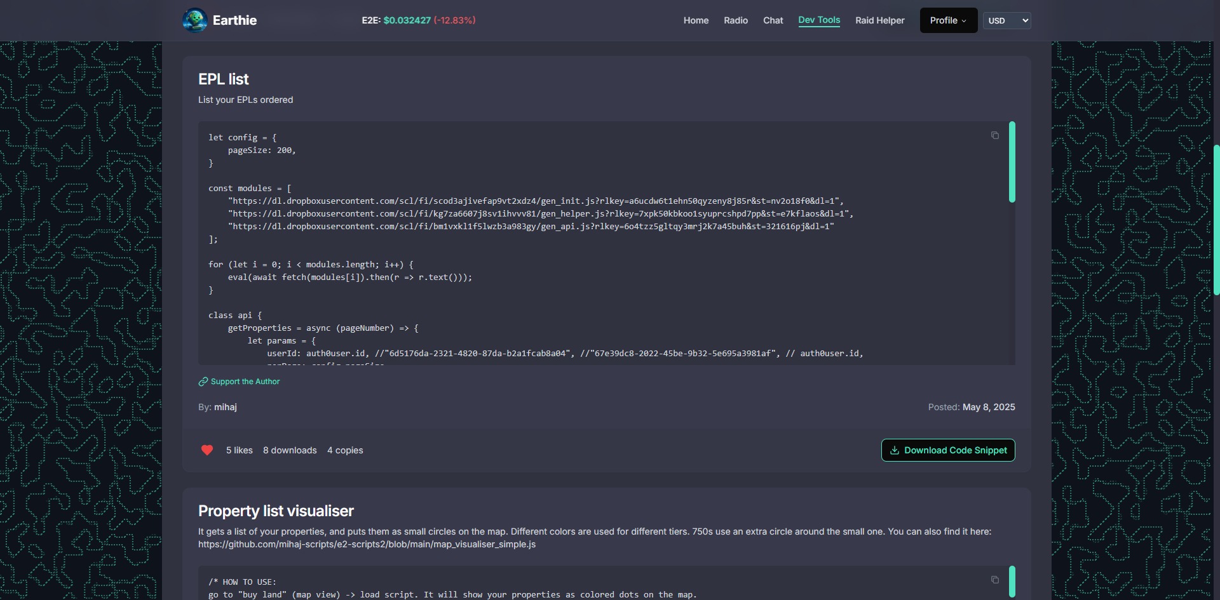Copy the EPL list code snippet

coord(995,135)
